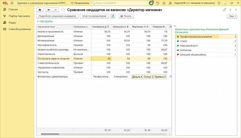Select Мотиваторы / демотиваторы row label

coord(53,77)
